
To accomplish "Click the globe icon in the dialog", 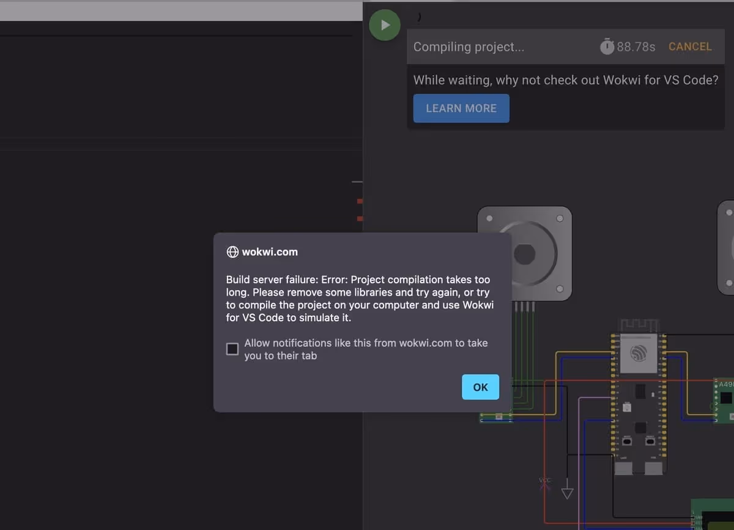I will pyautogui.click(x=232, y=252).
